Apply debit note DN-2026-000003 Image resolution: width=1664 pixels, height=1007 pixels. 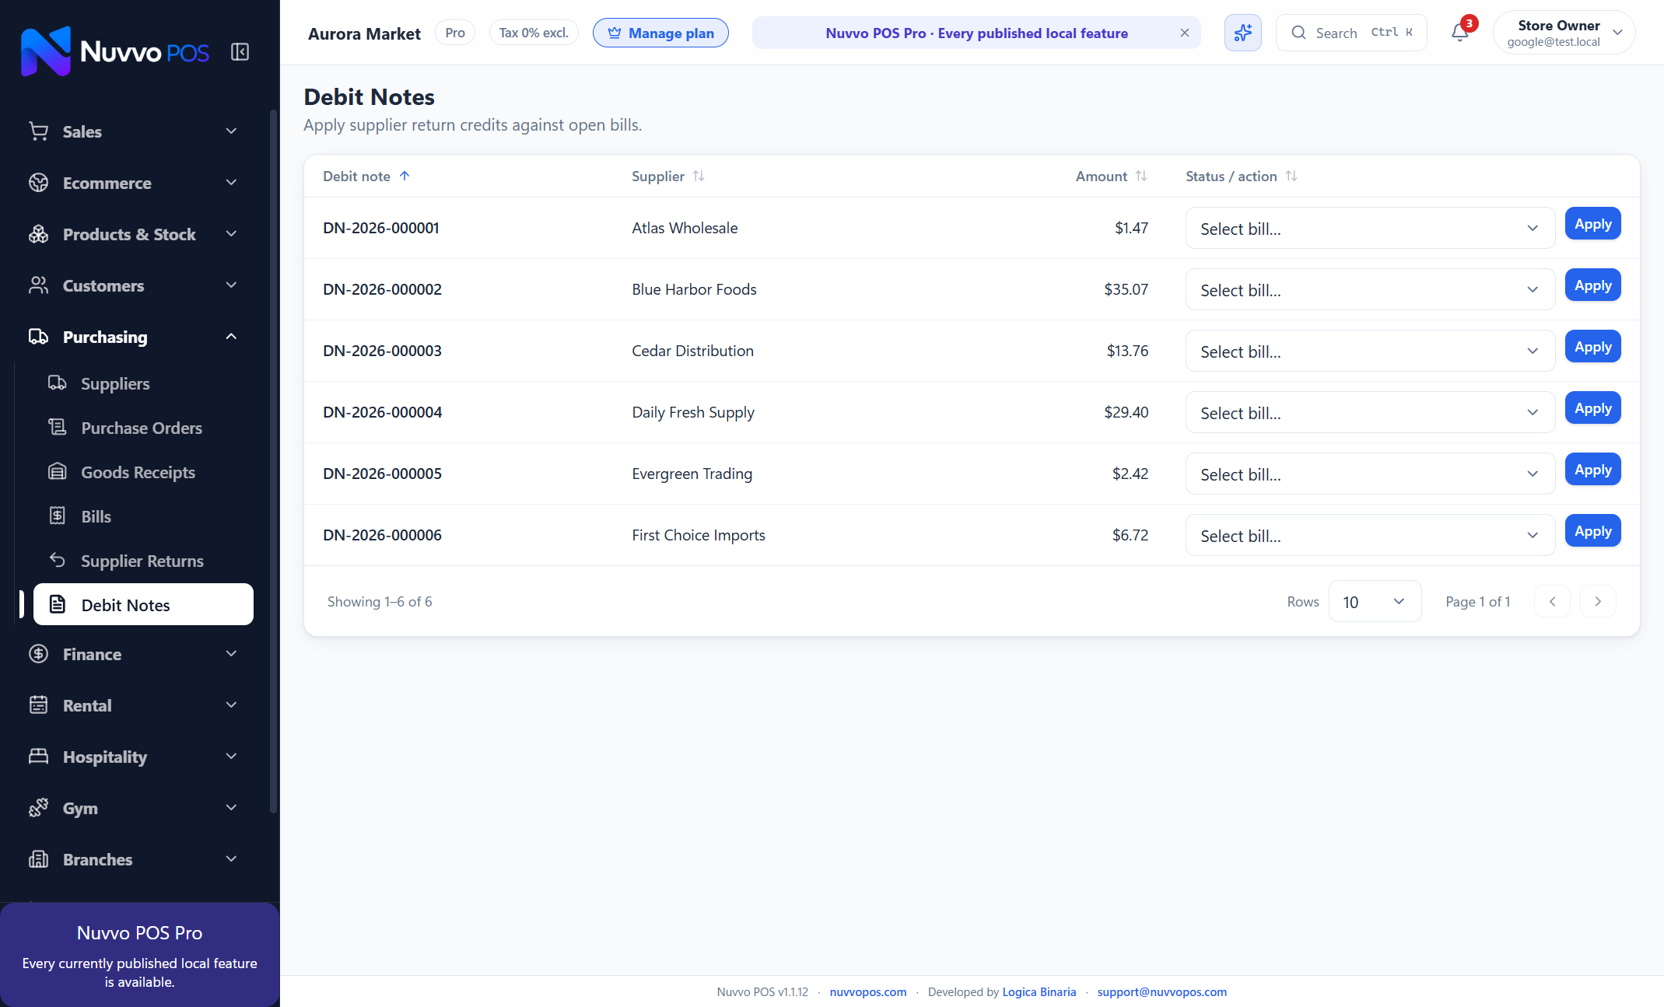click(x=1592, y=347)
